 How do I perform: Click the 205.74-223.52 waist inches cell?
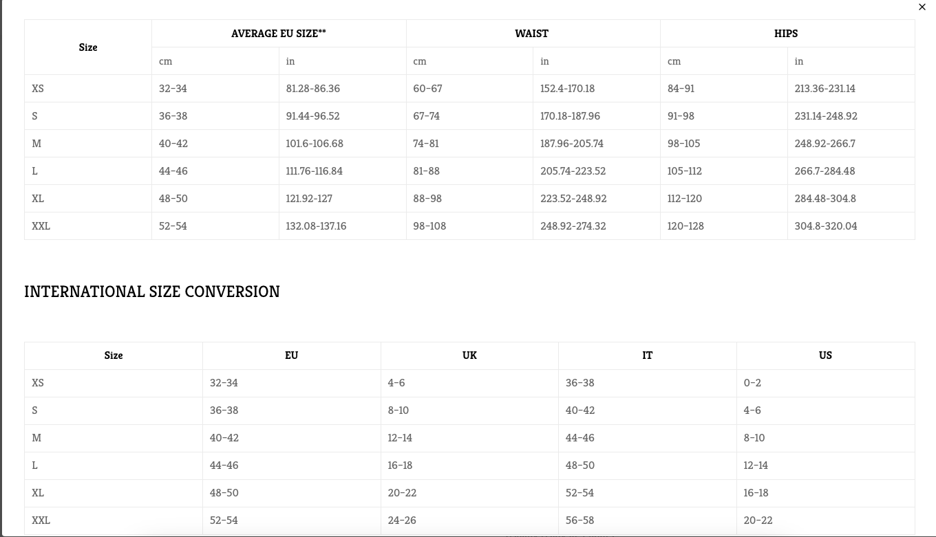click(x=572, y=171)
